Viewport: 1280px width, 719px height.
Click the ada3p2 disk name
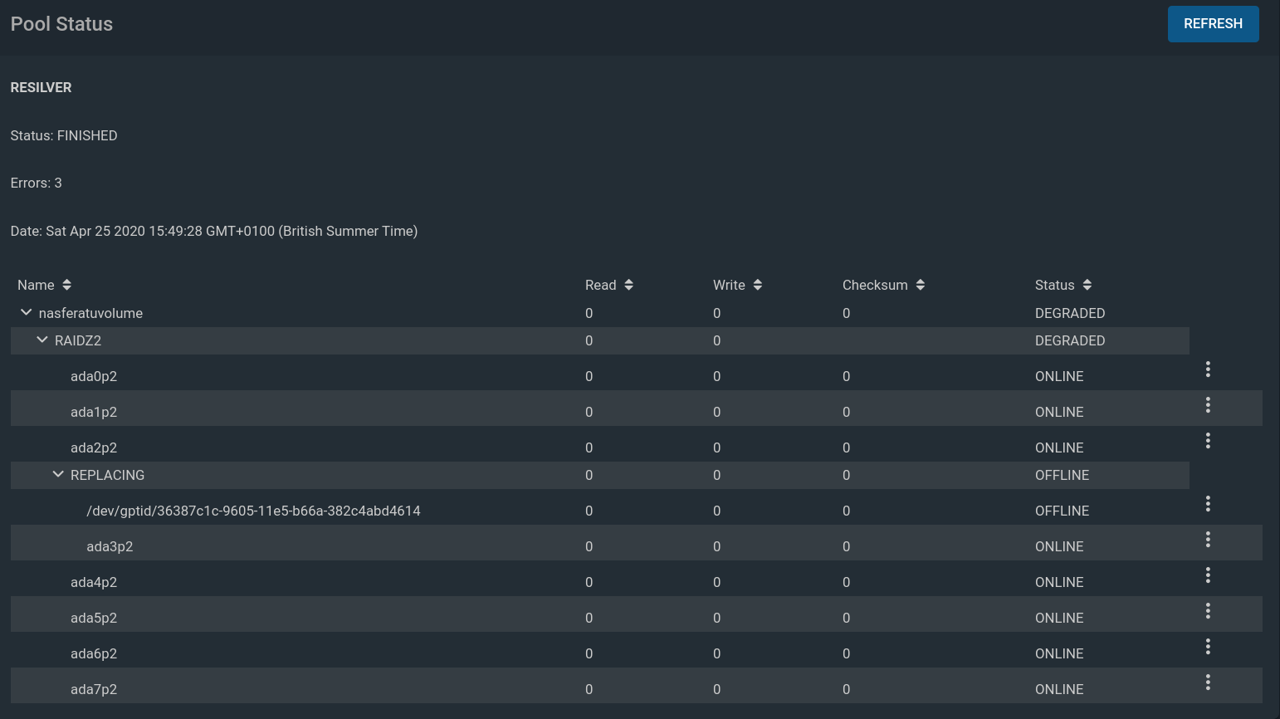point(110,546)
